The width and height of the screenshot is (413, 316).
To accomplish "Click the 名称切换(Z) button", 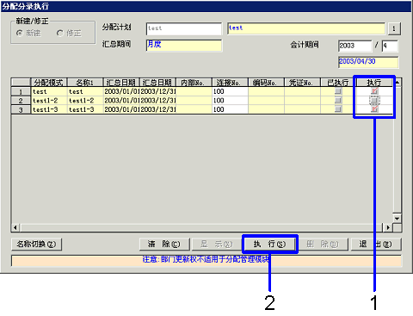I will [36, 245].
